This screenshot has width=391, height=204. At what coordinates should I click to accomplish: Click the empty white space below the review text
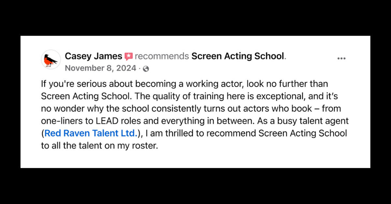195,159
